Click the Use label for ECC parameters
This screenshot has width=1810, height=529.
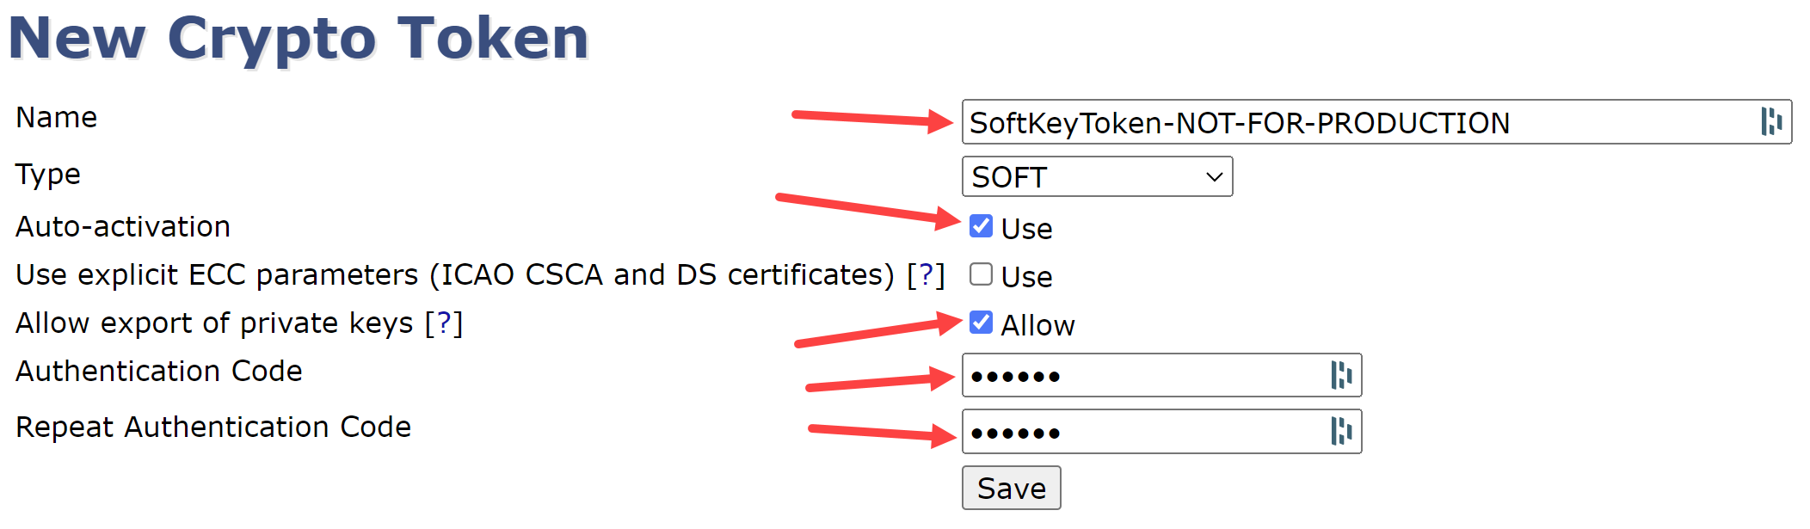click(1026, 277)
